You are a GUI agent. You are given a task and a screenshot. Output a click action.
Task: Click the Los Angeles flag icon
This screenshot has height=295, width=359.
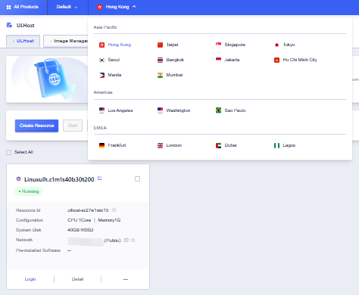point(101,110)
